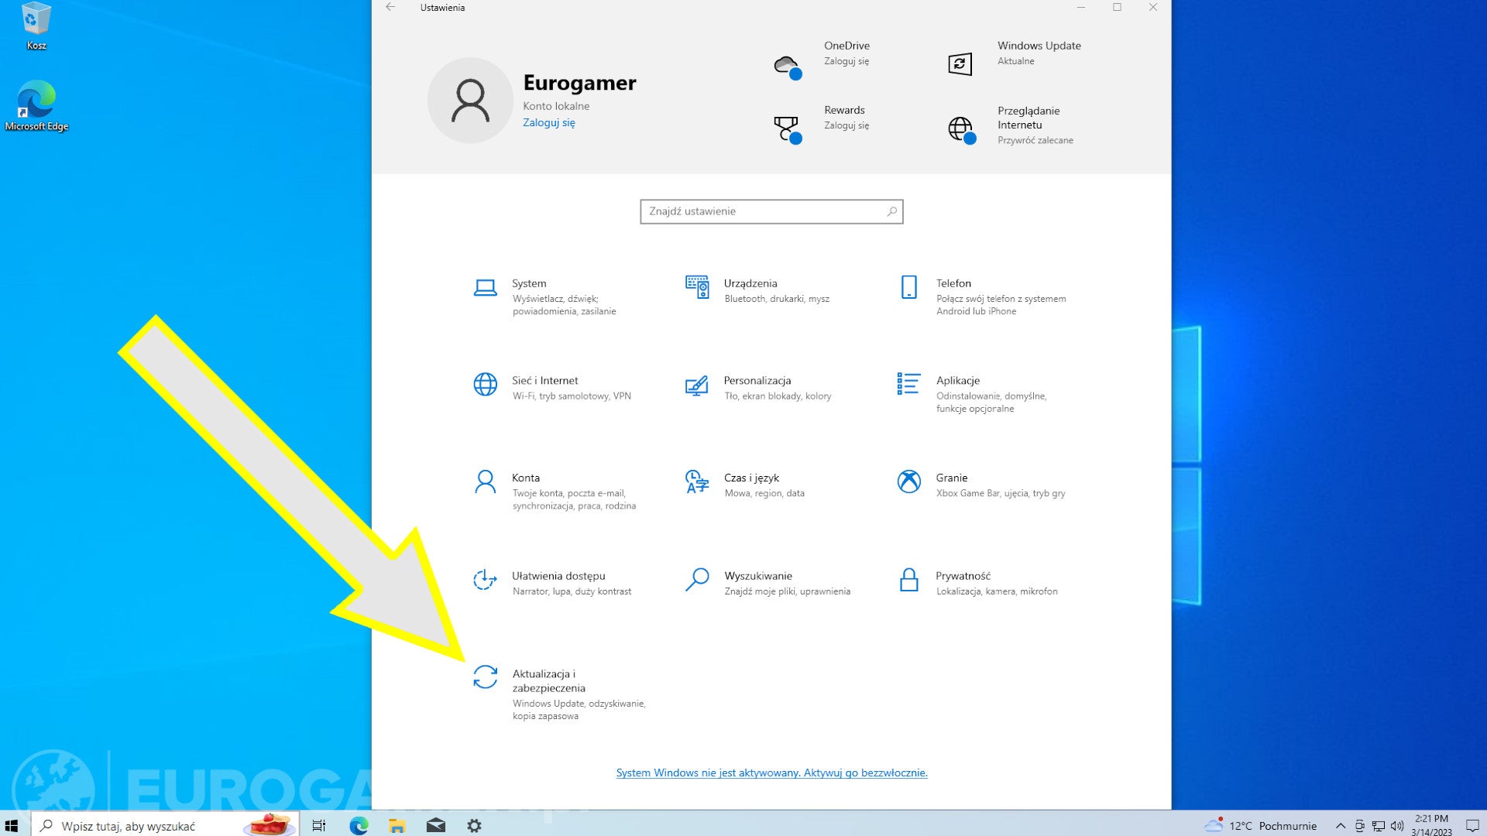Expand hidden system tray icons chevron

(x=1341, y=826)
